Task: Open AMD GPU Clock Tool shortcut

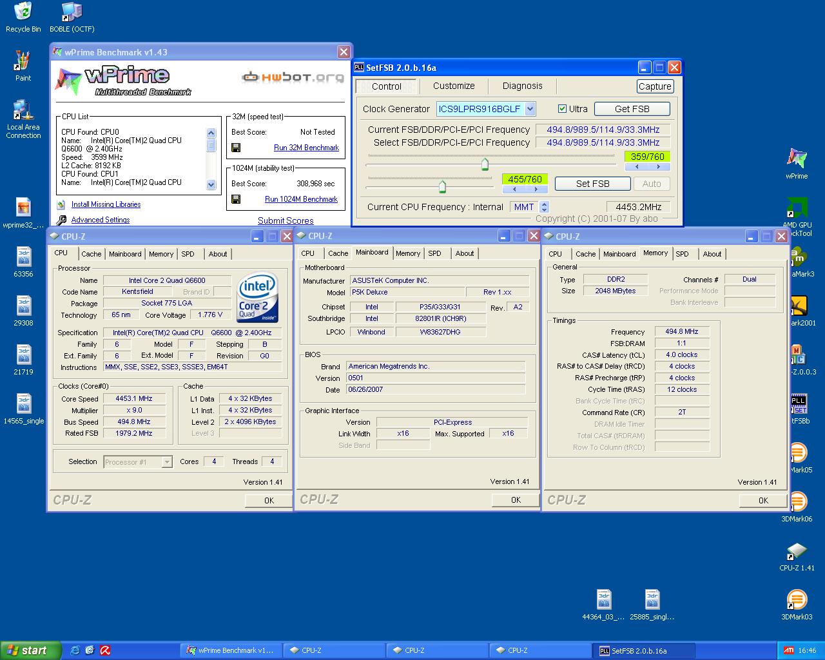Action: [797, 217]
